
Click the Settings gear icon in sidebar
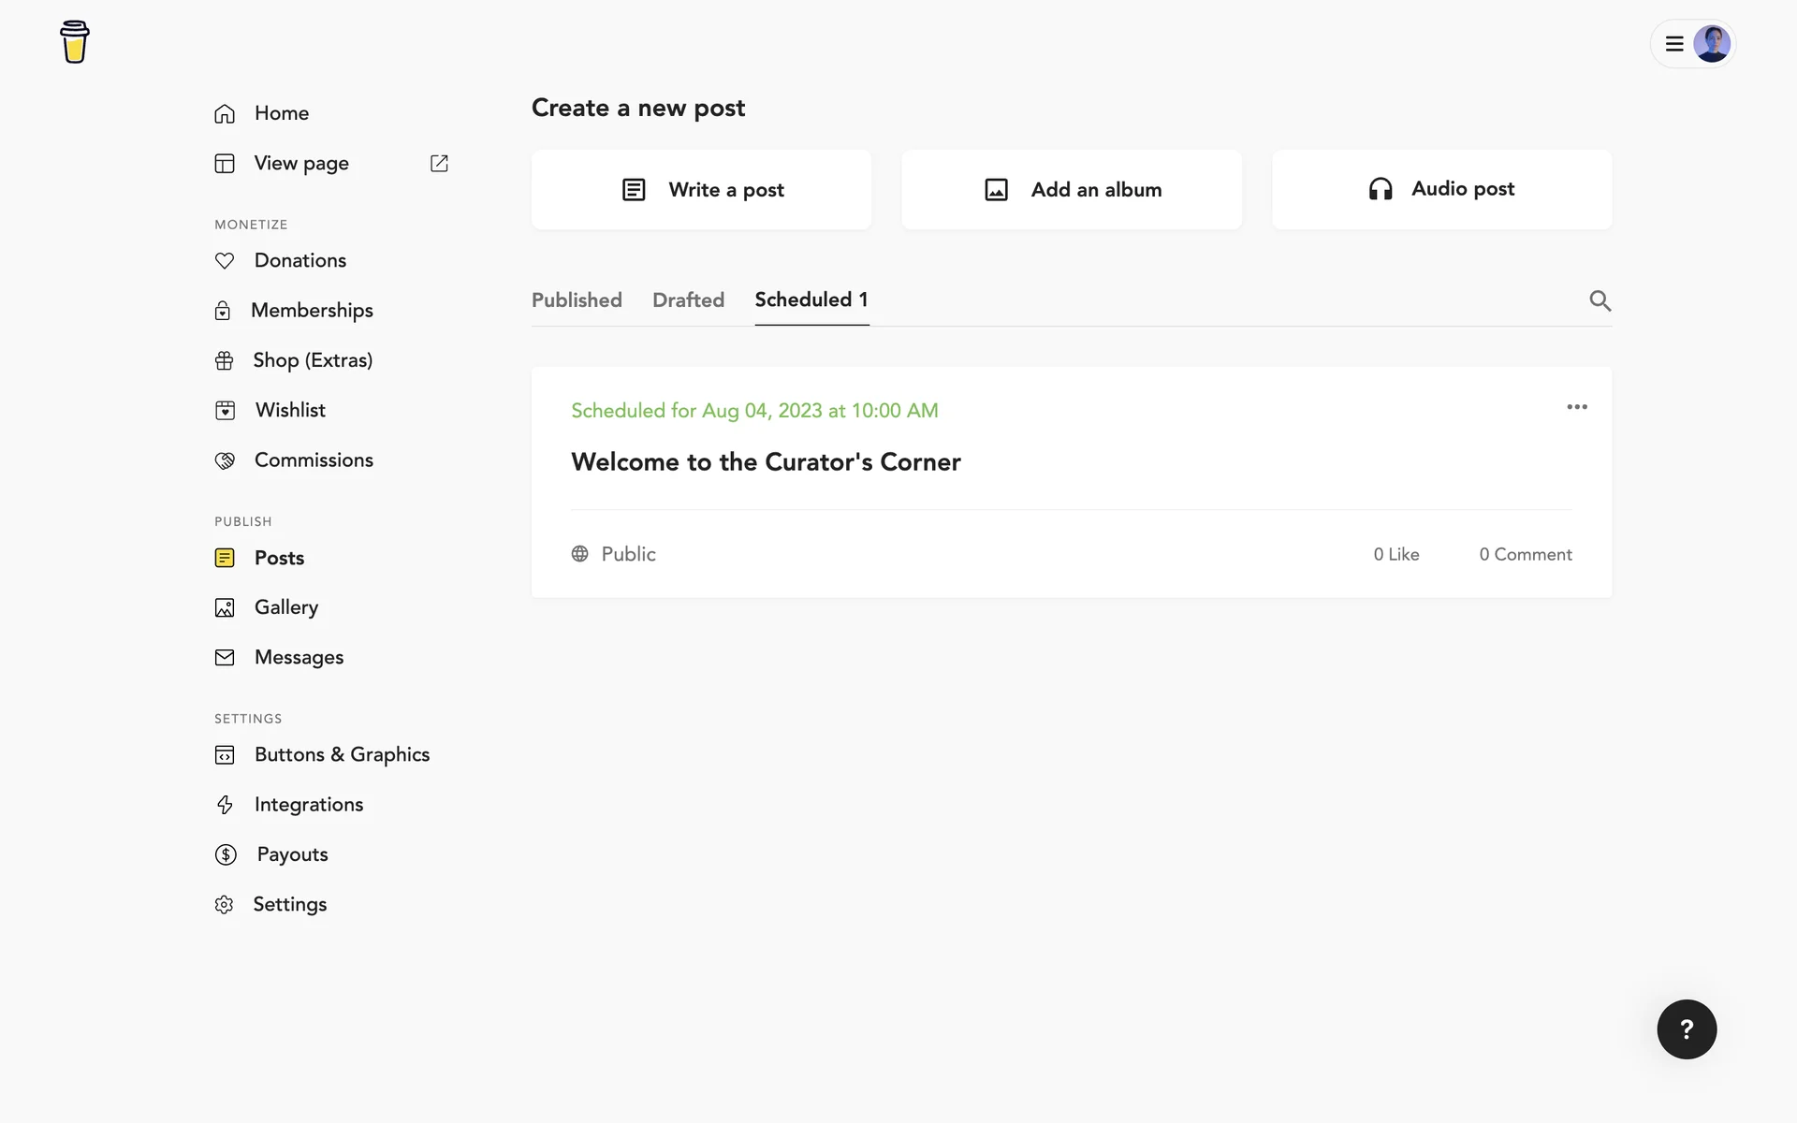(224, 905)
